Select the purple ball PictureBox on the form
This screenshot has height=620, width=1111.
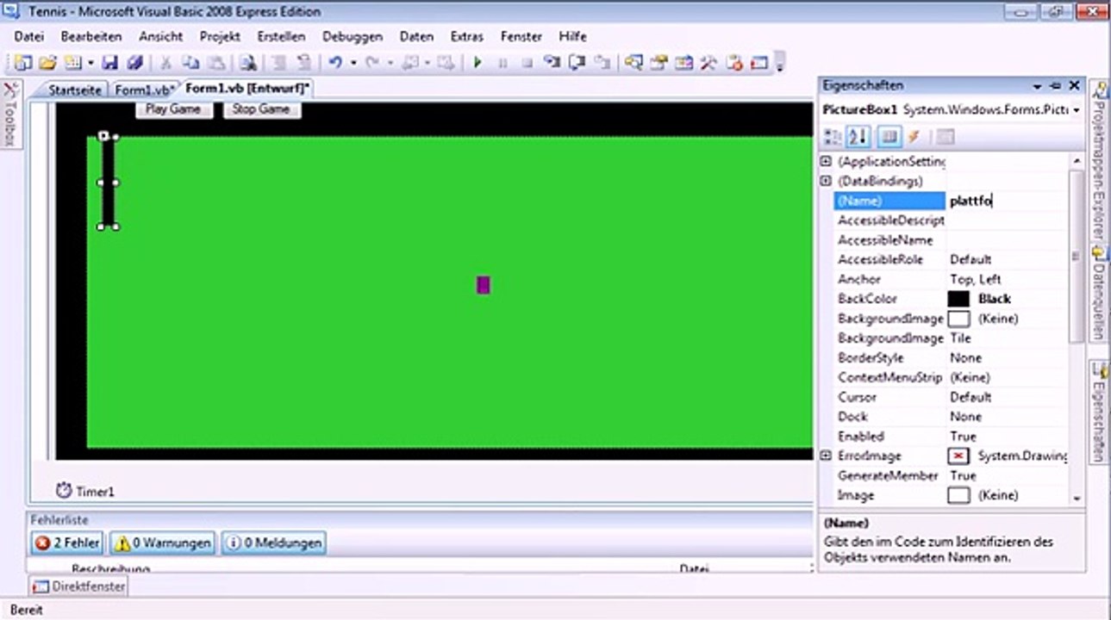click(x=484, y=285)
